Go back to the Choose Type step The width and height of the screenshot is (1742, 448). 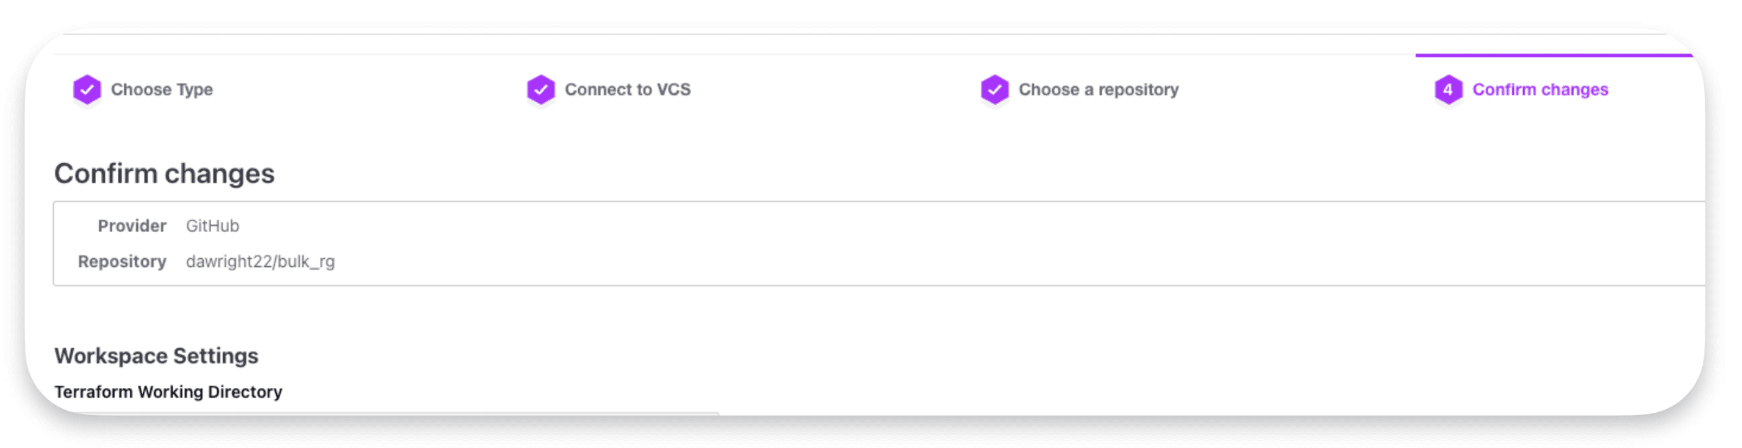(x=162, y=90)
